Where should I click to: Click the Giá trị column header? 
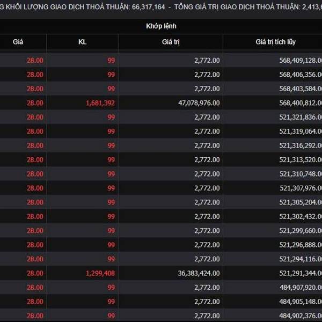171,42
